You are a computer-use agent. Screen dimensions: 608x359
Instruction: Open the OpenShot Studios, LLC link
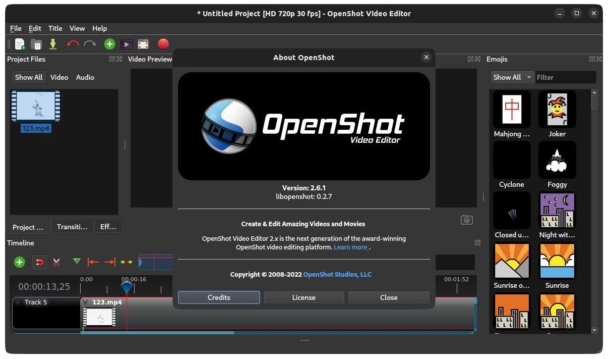pyautogui.click(x=337, y=275)
